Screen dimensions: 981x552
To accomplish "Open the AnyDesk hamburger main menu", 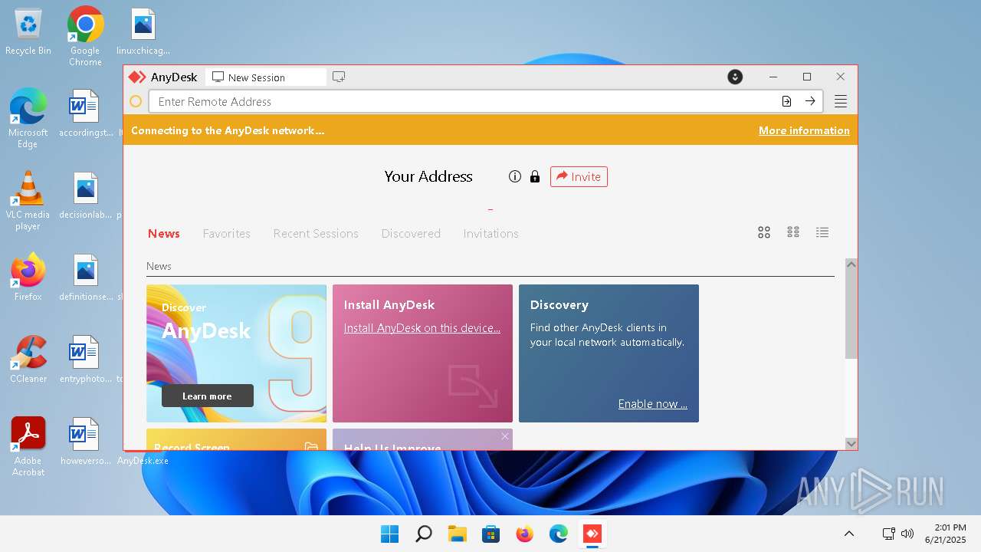I will 841,101.
